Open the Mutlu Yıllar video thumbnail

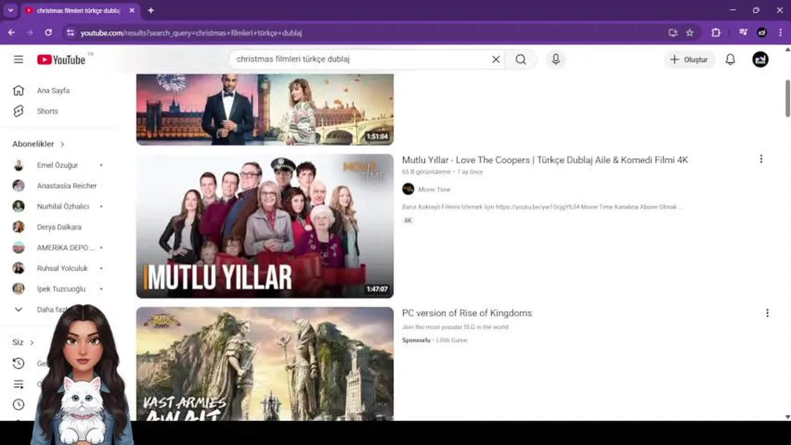265,226
